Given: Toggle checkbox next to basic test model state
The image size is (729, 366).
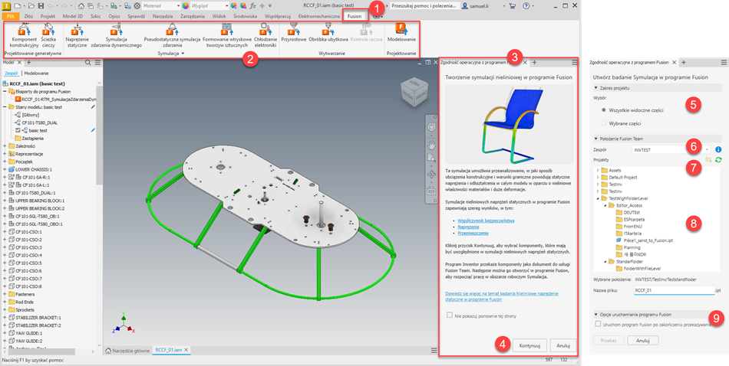Looking at the screenshot, I should (x=18, y=131).
